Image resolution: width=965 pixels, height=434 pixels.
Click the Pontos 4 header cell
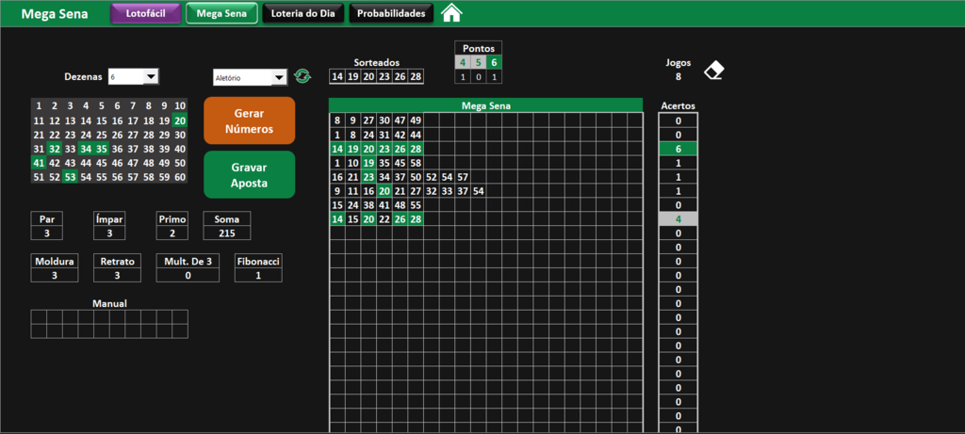463,63
